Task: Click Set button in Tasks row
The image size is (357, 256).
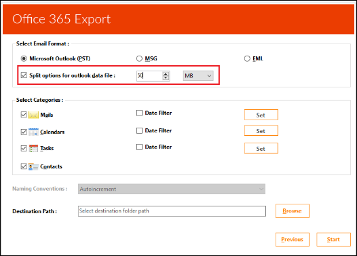Action: tap(261, 148)
